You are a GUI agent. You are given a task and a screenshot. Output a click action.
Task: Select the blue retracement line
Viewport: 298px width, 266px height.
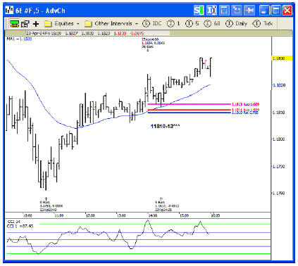[x=189, y=113]
